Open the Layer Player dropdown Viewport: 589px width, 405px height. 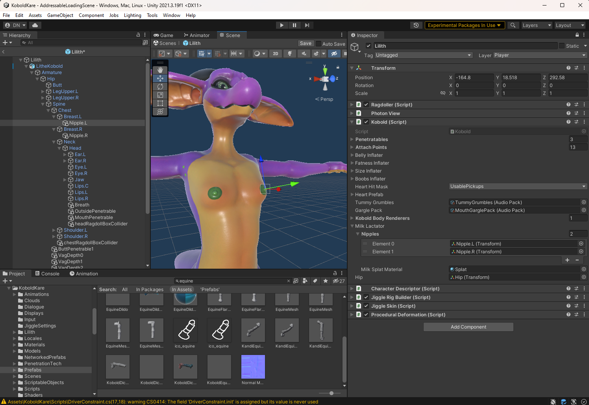coord(540,55)
